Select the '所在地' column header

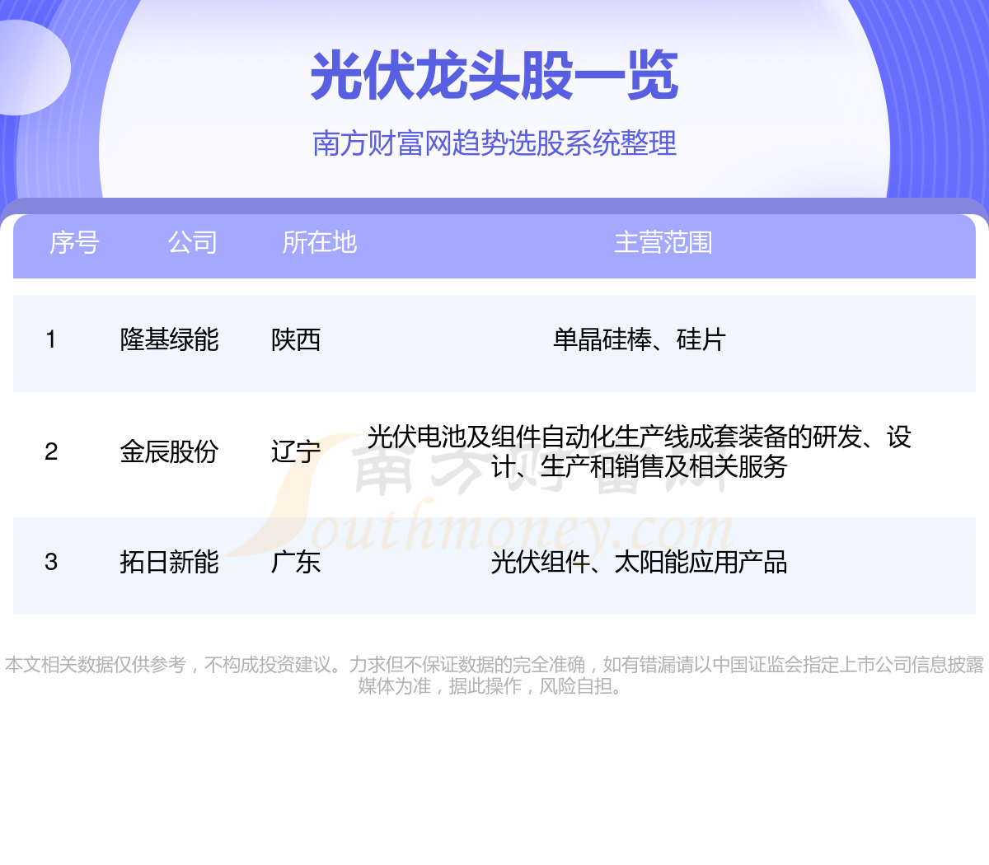(320, 242)
